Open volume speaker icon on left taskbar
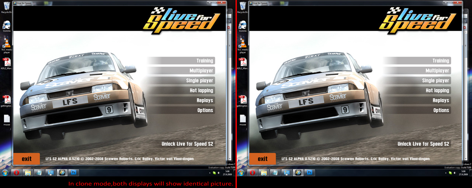This screenshot has width=472, height=188. click(219, 173)
